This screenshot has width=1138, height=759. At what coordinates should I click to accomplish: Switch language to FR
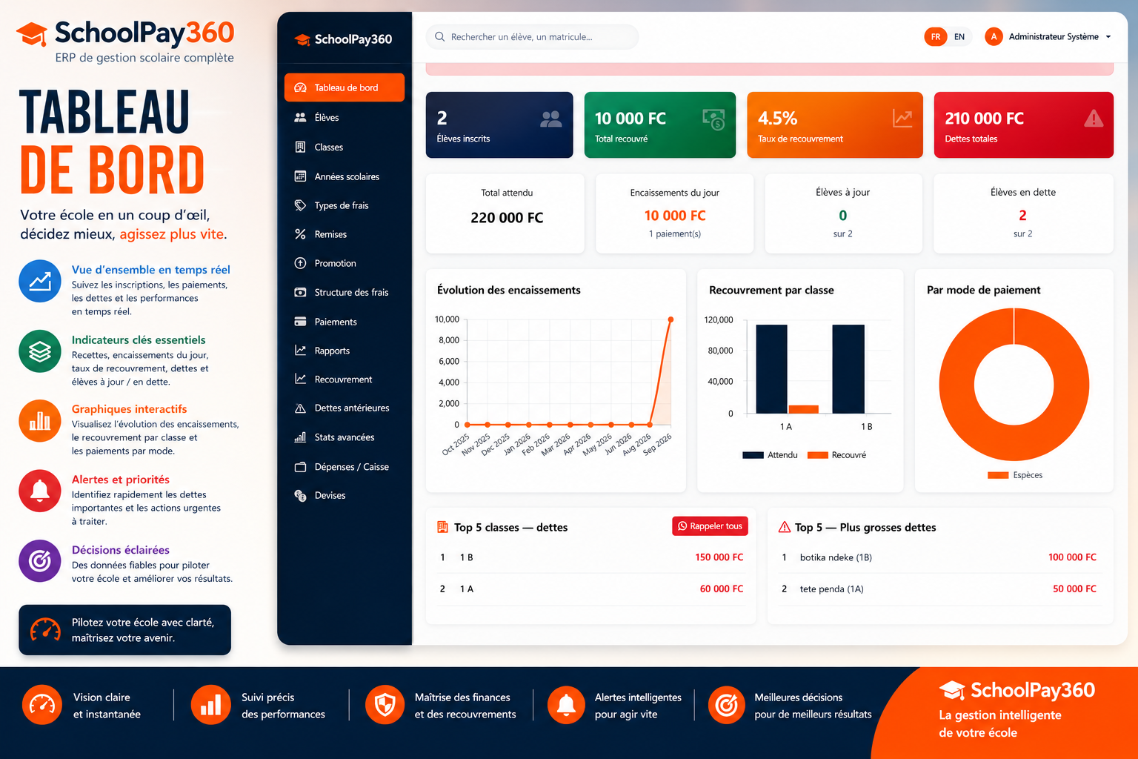pyautogui.click(x=936, y=36)
